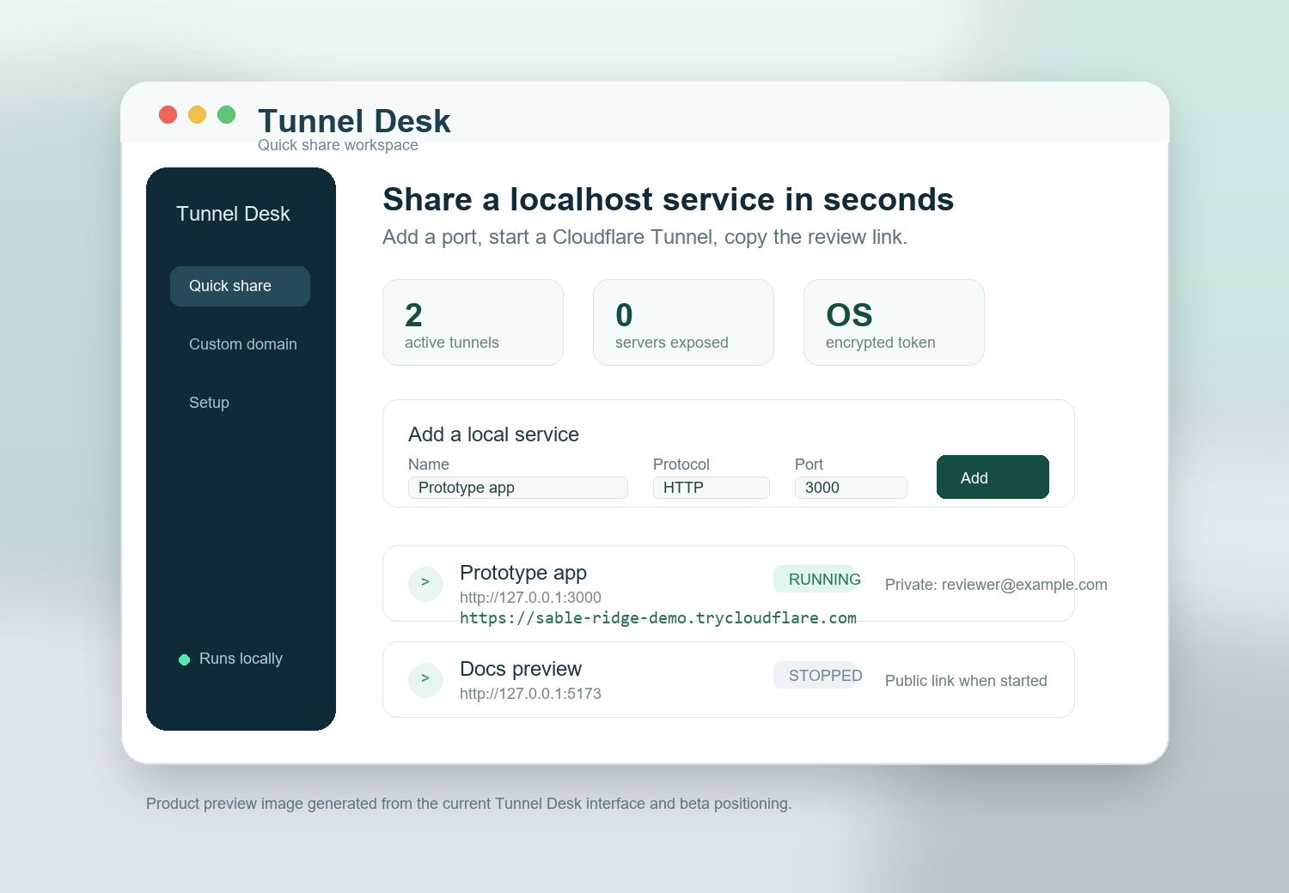Click the sidebar "Tunnel Desk" brand title
The width and height of the screenshot is (1289, 893).
tap(233, 214)
